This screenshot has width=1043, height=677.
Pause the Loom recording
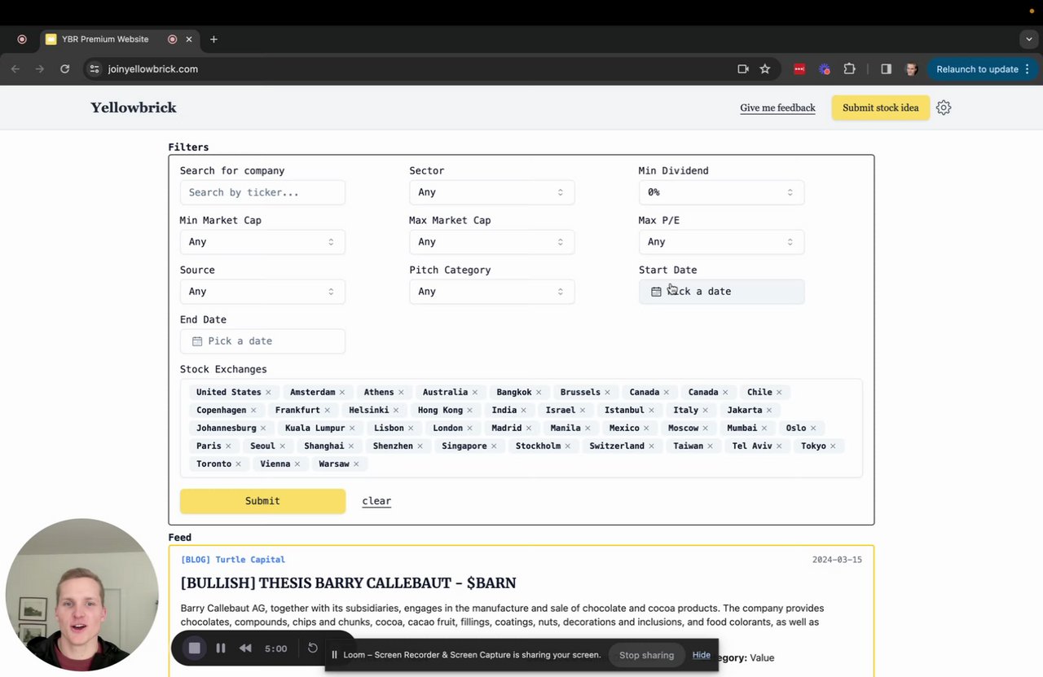point(221,648)
